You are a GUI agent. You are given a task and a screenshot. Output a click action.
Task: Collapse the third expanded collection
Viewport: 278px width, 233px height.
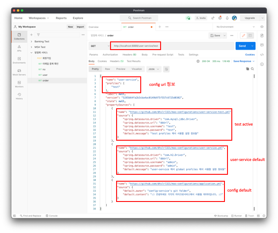[32, 53]
